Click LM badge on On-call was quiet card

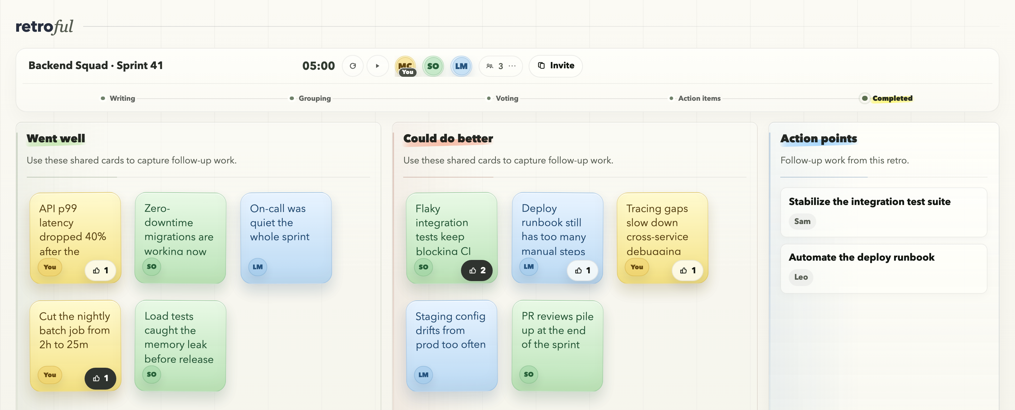click(x=258, y=267)
